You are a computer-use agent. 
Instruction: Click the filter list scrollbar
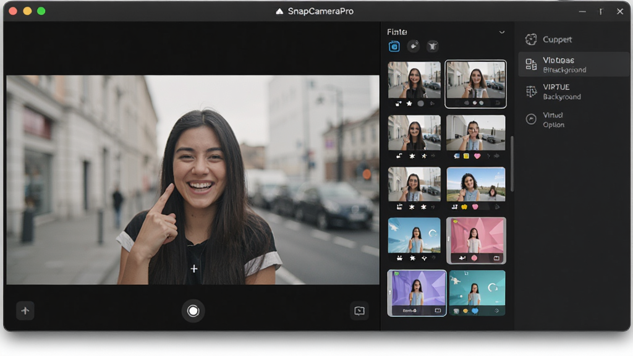(x=512, y=164)
